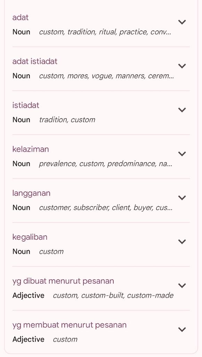Expand the 'adat istiadat' entry chevron
202x357 pixels.
[x=182, y=66]
